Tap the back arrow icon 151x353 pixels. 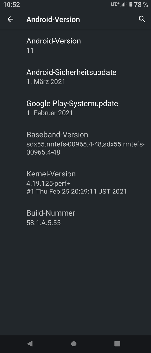point(10,19)
